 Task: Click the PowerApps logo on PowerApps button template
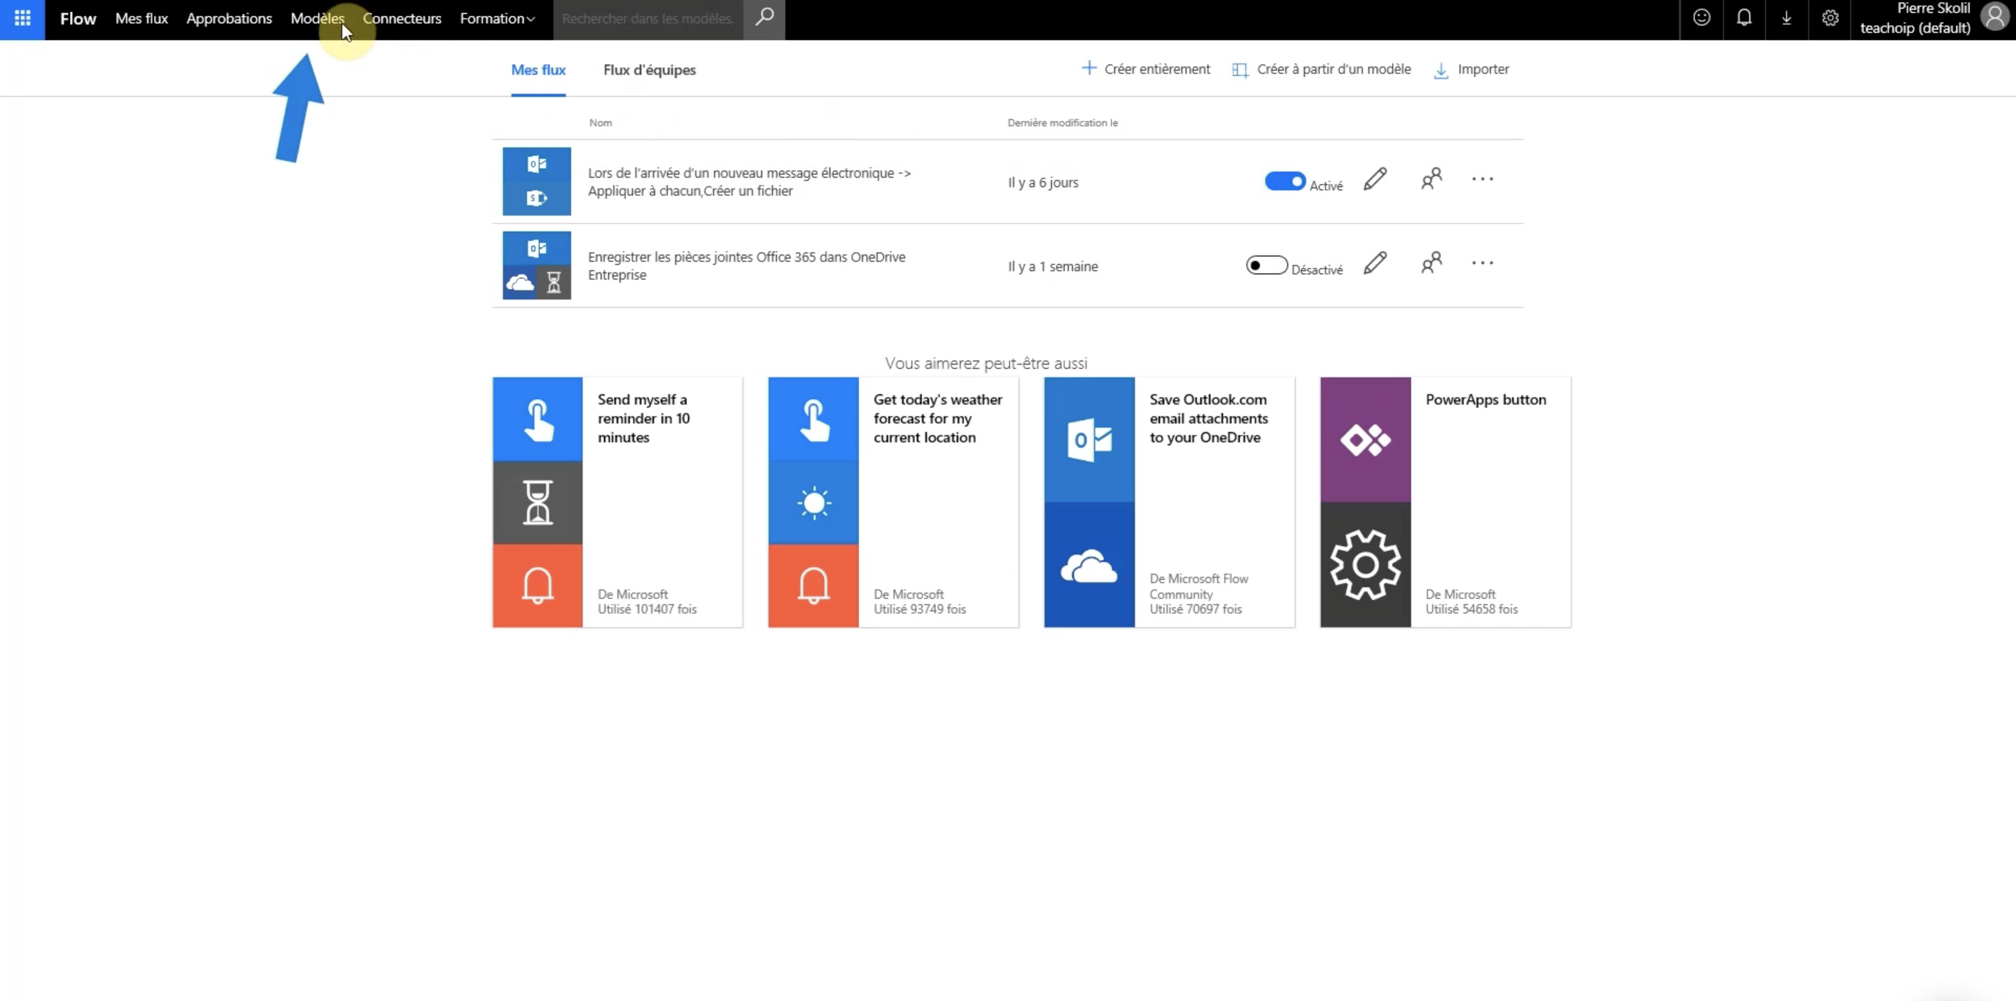1366,440
